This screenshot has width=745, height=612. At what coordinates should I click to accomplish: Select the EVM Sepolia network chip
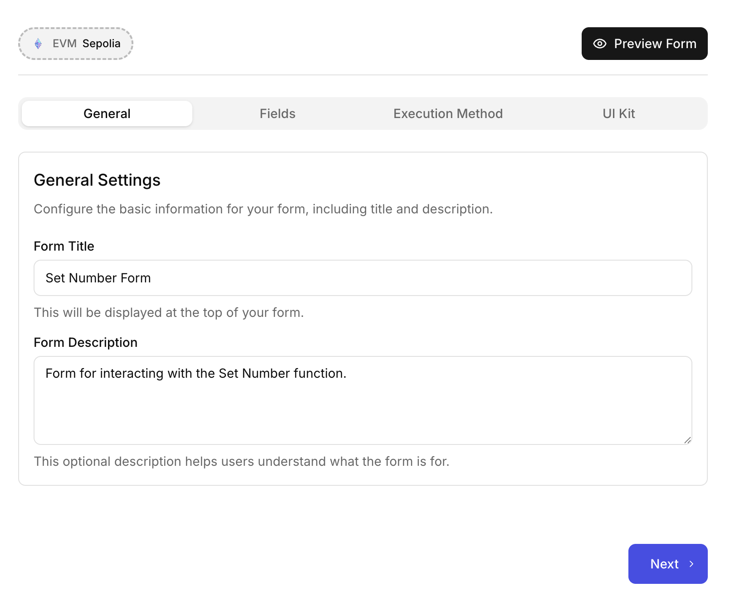point(75,43)
